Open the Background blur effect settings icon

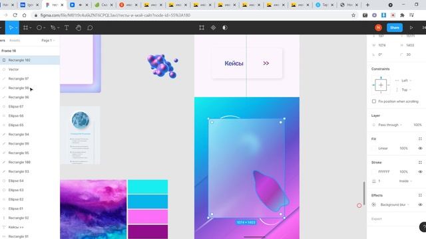[x=374, y=204]
